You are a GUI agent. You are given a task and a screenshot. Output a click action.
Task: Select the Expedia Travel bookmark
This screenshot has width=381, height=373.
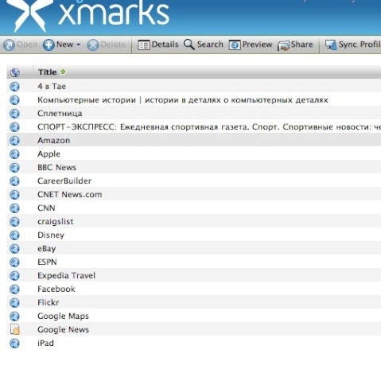click(x=194, y=276)
